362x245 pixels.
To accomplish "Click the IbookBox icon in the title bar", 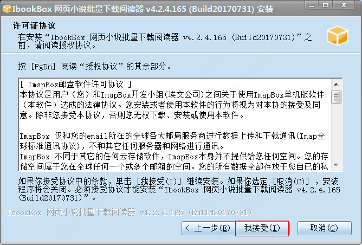I will [x=7, y=9].
